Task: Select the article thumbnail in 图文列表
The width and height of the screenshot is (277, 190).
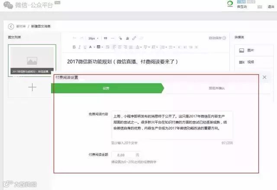Action: pos(32,60)
